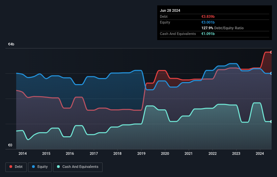Toggle the Cash And Equivalents legend button
The height and width of the screenshot is (177, 277).
[78, 167]
